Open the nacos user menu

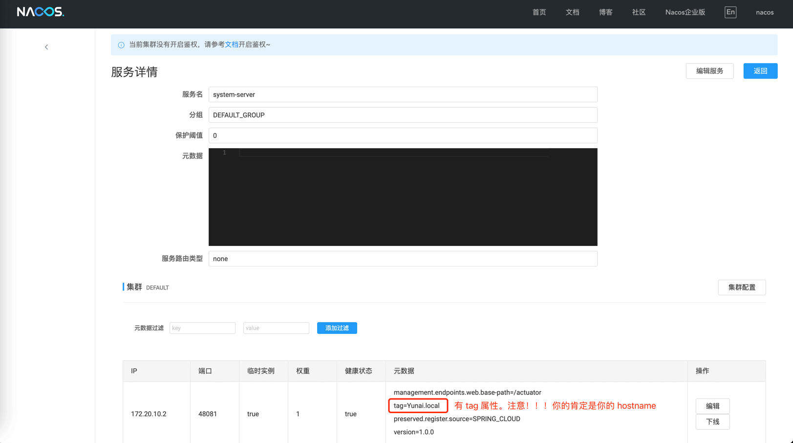click(764, 12)
